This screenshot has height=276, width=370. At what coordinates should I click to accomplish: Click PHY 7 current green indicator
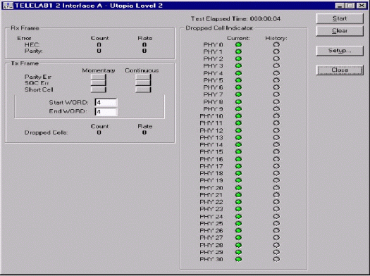coord(239,94)
